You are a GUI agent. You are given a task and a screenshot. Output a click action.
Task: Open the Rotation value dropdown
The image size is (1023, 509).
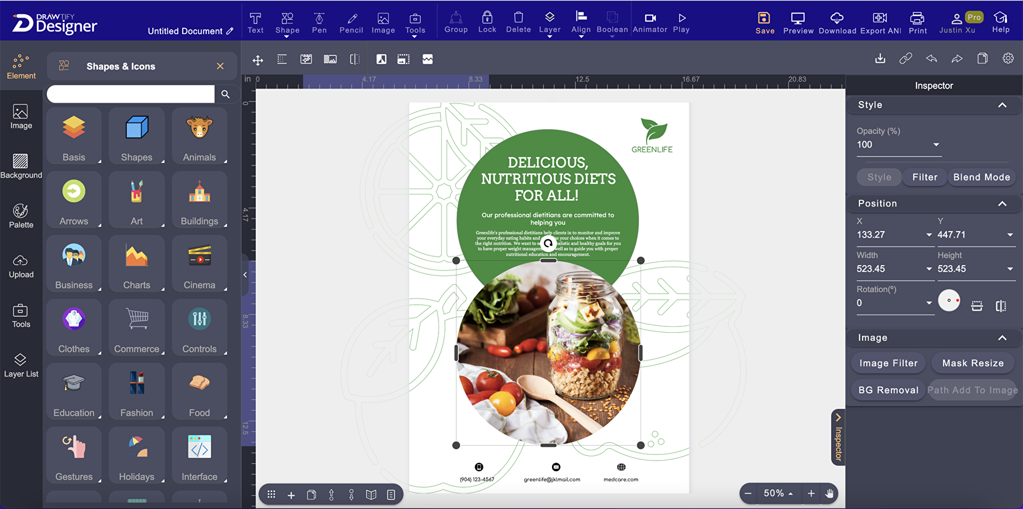(929, 303)
